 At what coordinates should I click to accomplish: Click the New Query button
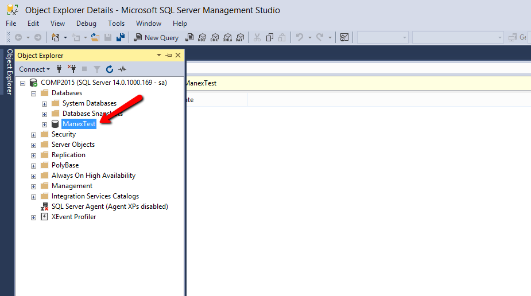156,37
